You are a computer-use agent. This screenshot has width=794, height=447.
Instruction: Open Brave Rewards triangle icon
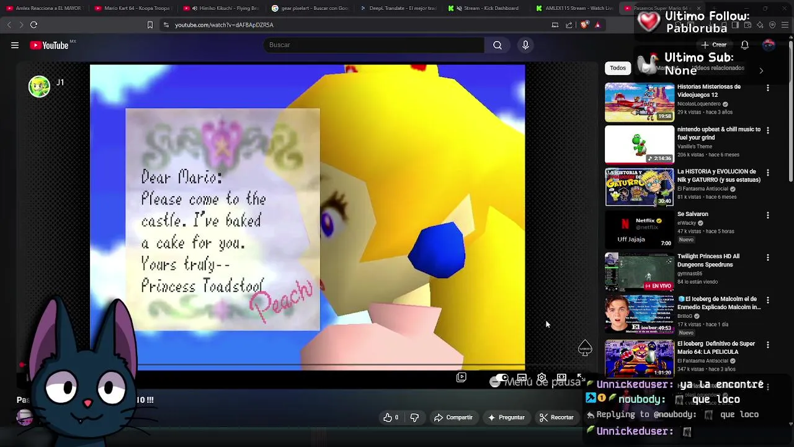597,25
